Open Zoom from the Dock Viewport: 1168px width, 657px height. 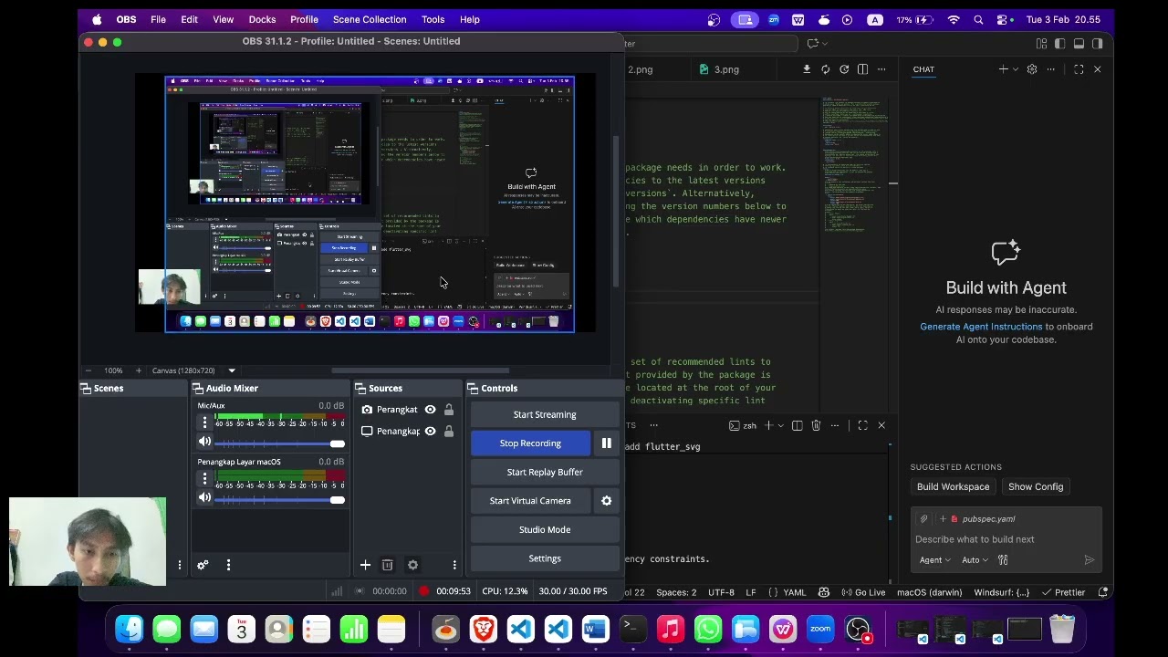click(x=820, y=629)
